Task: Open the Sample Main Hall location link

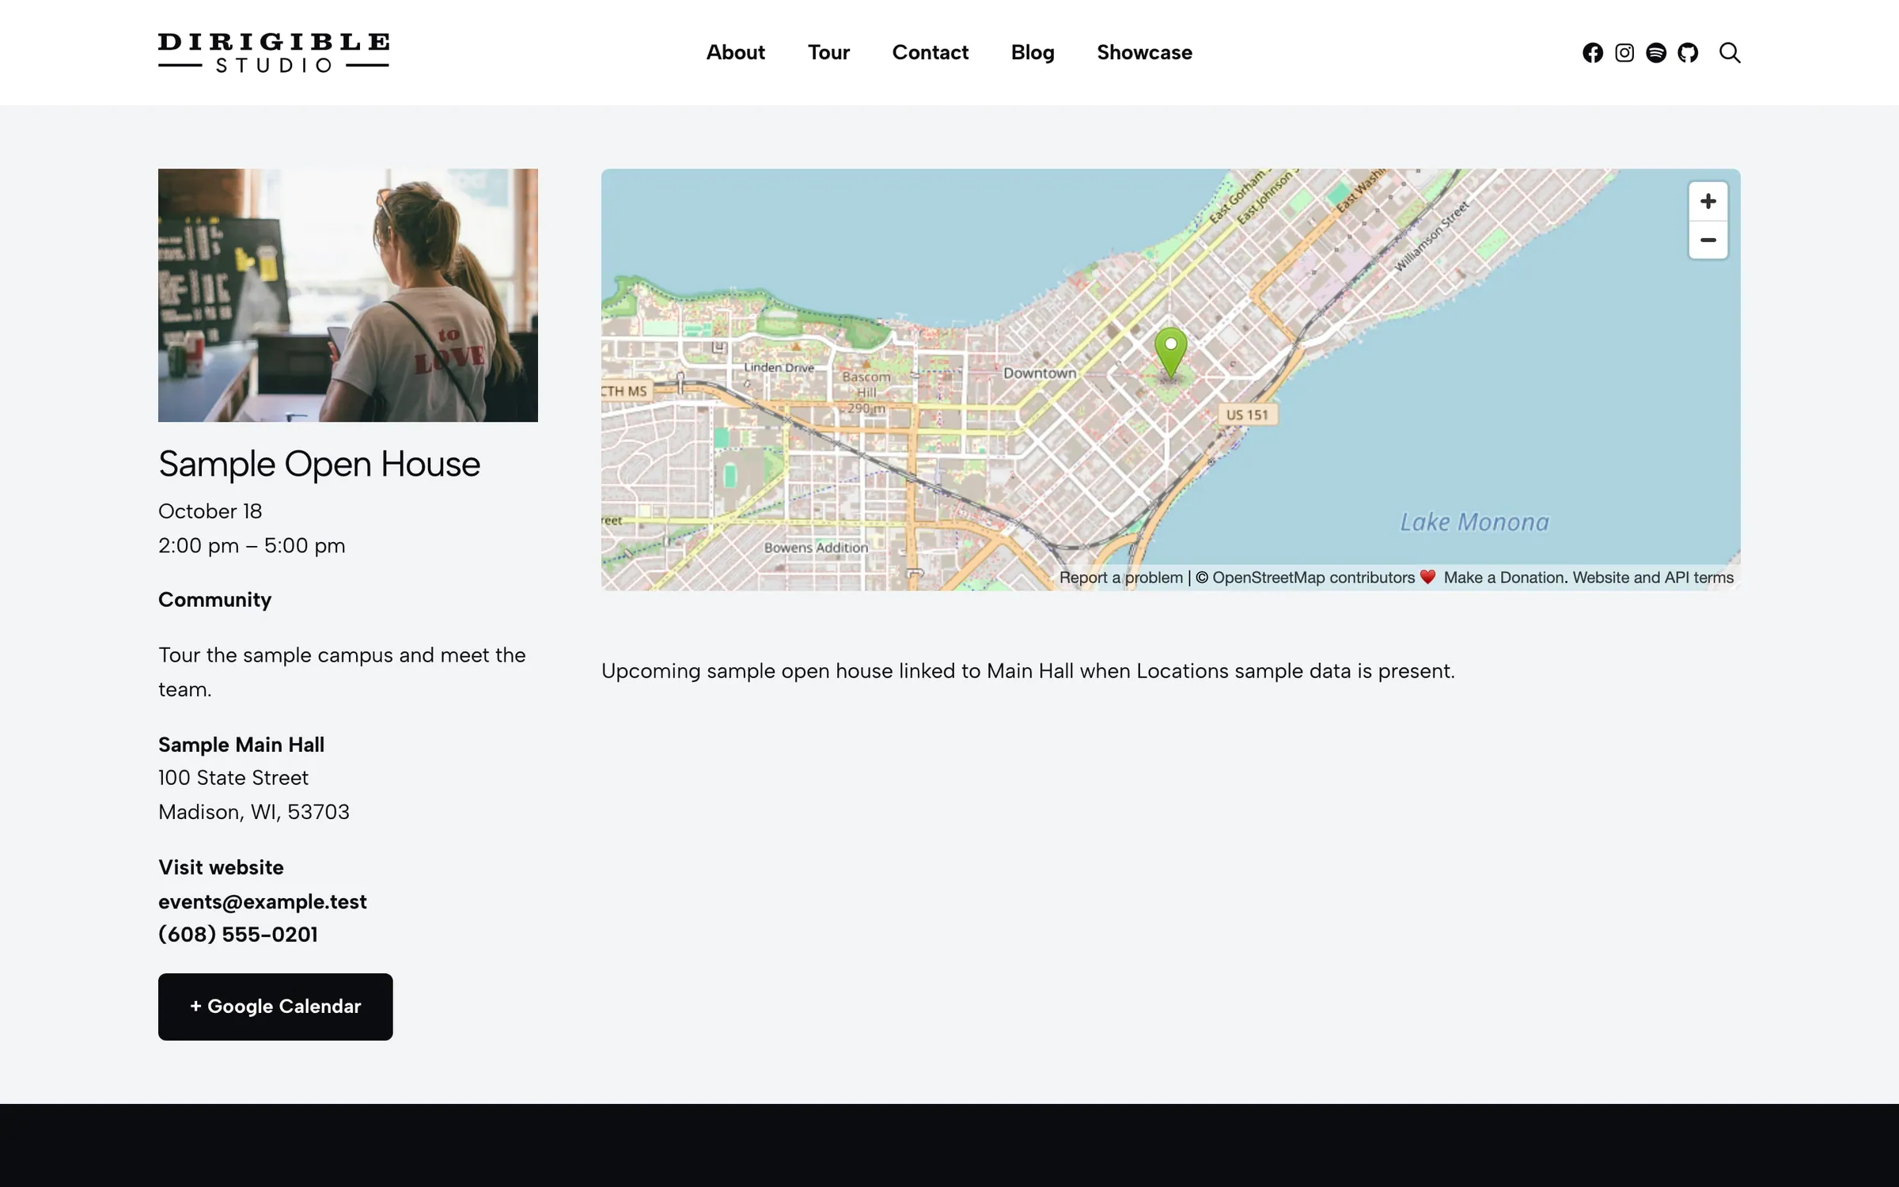Action: tap(241, 745)
